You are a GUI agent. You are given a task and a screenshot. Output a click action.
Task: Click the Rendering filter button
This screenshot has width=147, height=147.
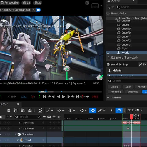click(x=116, y=92)
